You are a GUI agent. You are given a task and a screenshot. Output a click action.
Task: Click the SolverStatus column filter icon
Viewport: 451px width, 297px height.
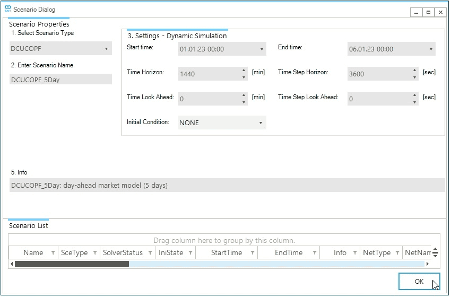coord(150,253)
